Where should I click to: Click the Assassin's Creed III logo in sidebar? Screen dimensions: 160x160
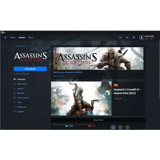tap(30, 57)
